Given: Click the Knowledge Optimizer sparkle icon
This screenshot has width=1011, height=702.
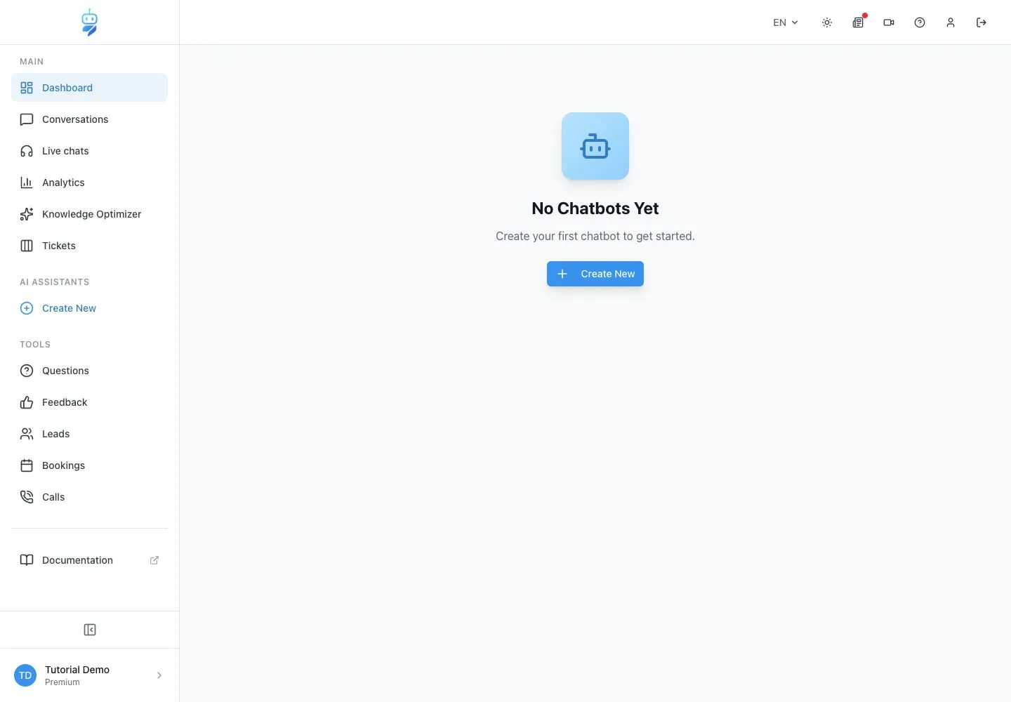Looking at the screenshot, I should pos(27,214).
